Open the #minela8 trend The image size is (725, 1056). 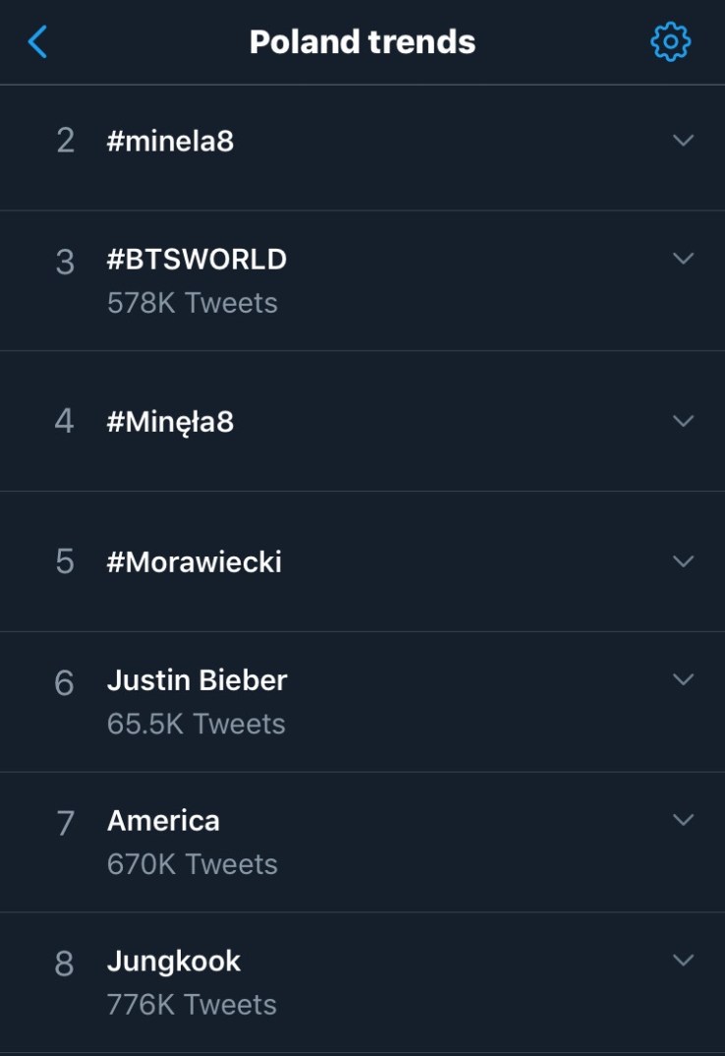pyautogui.click(x=170, y=142)
